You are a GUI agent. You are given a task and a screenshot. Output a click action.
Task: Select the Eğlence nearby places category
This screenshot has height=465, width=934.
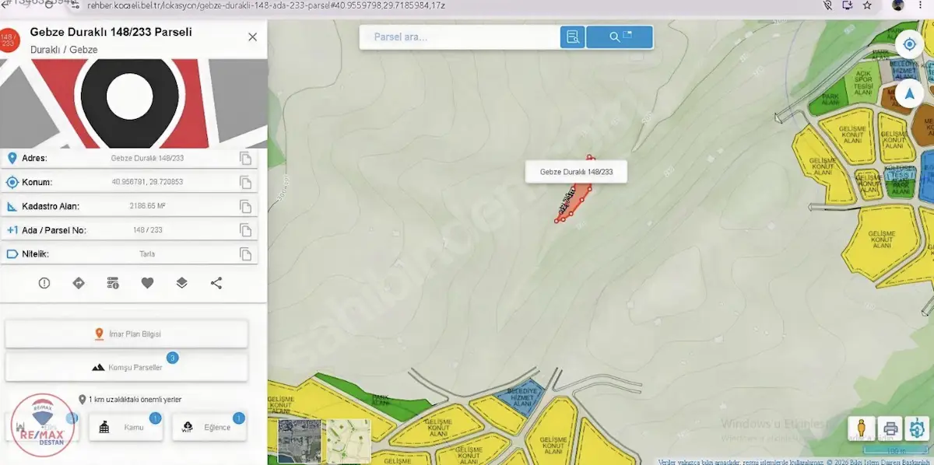[x=209, y=427]
